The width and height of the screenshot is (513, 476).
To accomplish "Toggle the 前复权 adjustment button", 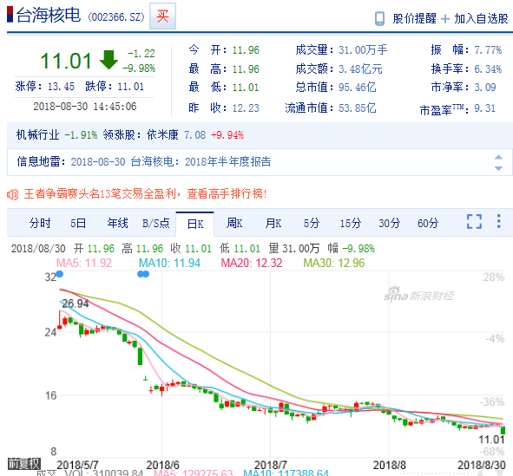I will click(24, 463).
